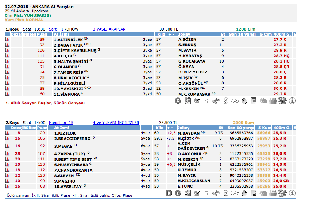Open bar chart icon beside ALTINBİLEK

click(x=7, y=39)
